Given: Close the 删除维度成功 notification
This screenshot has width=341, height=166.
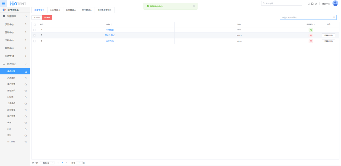Looking at the screenshot, I should [194, 6].
